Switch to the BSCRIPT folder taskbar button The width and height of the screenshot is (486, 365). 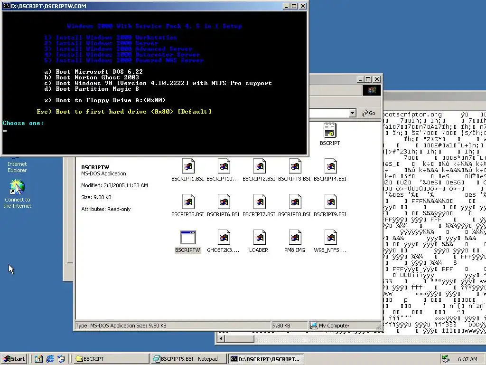tap(111, 359)
